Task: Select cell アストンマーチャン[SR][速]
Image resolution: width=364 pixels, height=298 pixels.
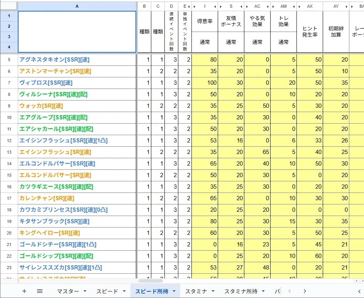Action: [77, 71]
